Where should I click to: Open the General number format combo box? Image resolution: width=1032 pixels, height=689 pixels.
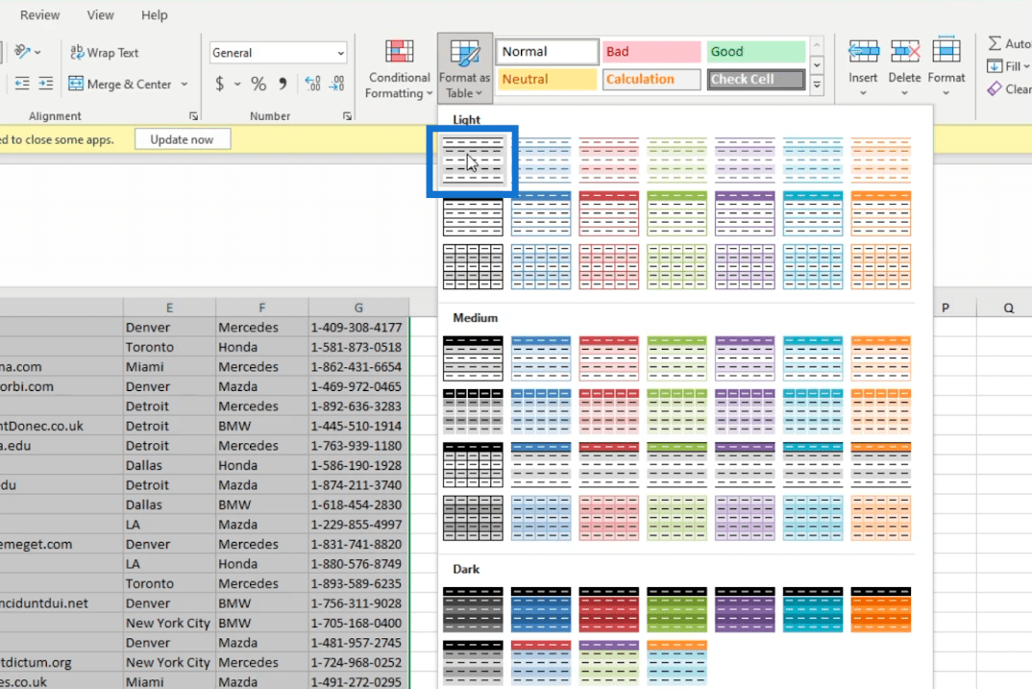279,53
